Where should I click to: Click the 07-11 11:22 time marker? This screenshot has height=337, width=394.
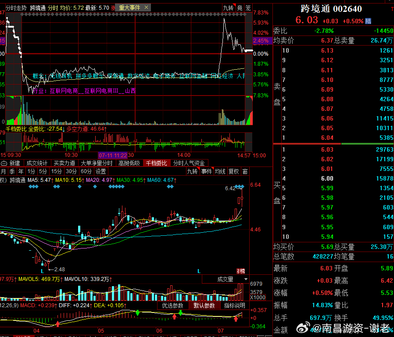(113, 155)
